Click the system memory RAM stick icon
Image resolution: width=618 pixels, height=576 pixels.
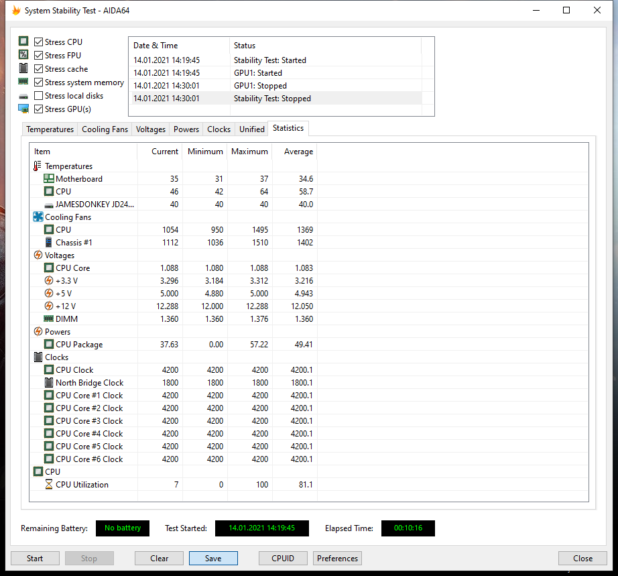pos(23,81)
